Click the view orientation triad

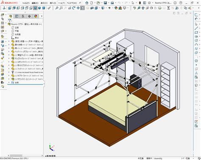pos(52,148)
